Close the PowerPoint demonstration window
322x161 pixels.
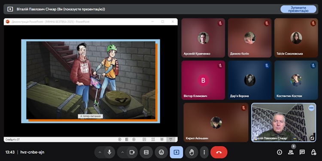tap(173, 21)
